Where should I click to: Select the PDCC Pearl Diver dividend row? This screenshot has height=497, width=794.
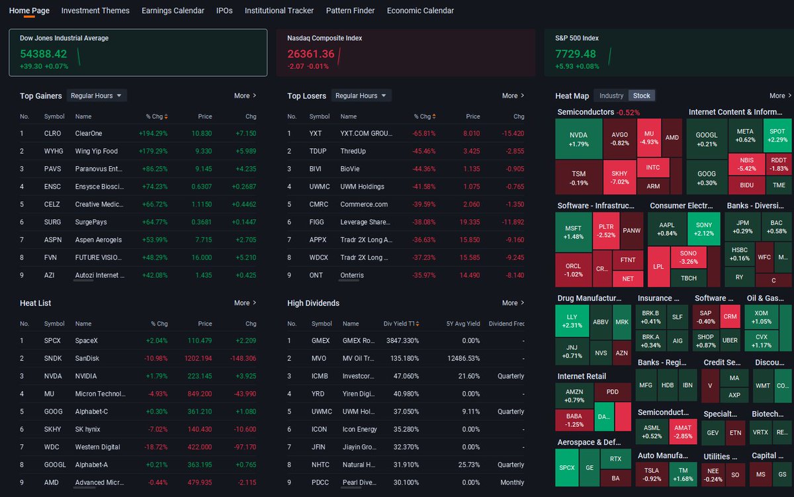pyautogui.click(x=406, y=482)
